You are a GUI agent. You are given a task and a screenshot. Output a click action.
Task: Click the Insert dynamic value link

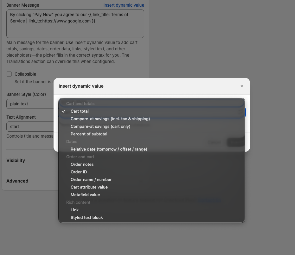click(124, 5)
